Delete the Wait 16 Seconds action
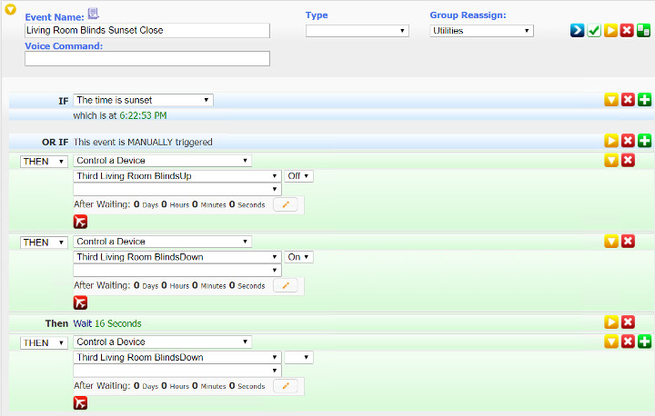This screenshot has width=655, height=416. (628, 322)
